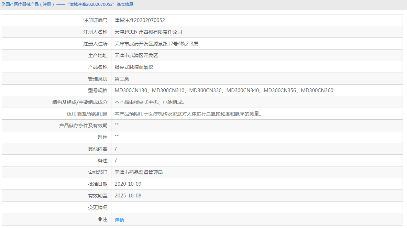The height and width of the screenshot is (228, 407).
Task: Click the lightbulb icon beside 注
Action: click(x=100, y=219)
